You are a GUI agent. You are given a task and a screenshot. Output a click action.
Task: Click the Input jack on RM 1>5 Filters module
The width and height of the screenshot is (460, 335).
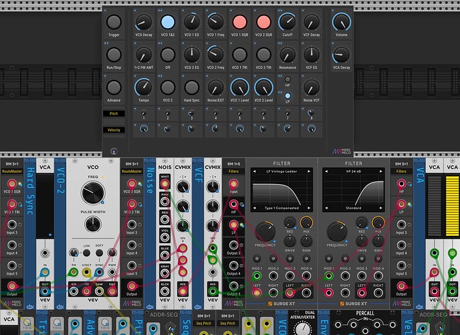pos(234,184)
